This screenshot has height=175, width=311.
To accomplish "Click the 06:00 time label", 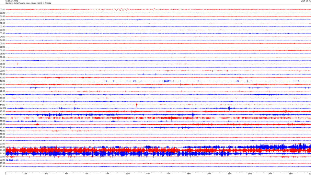I will point(2,51).
